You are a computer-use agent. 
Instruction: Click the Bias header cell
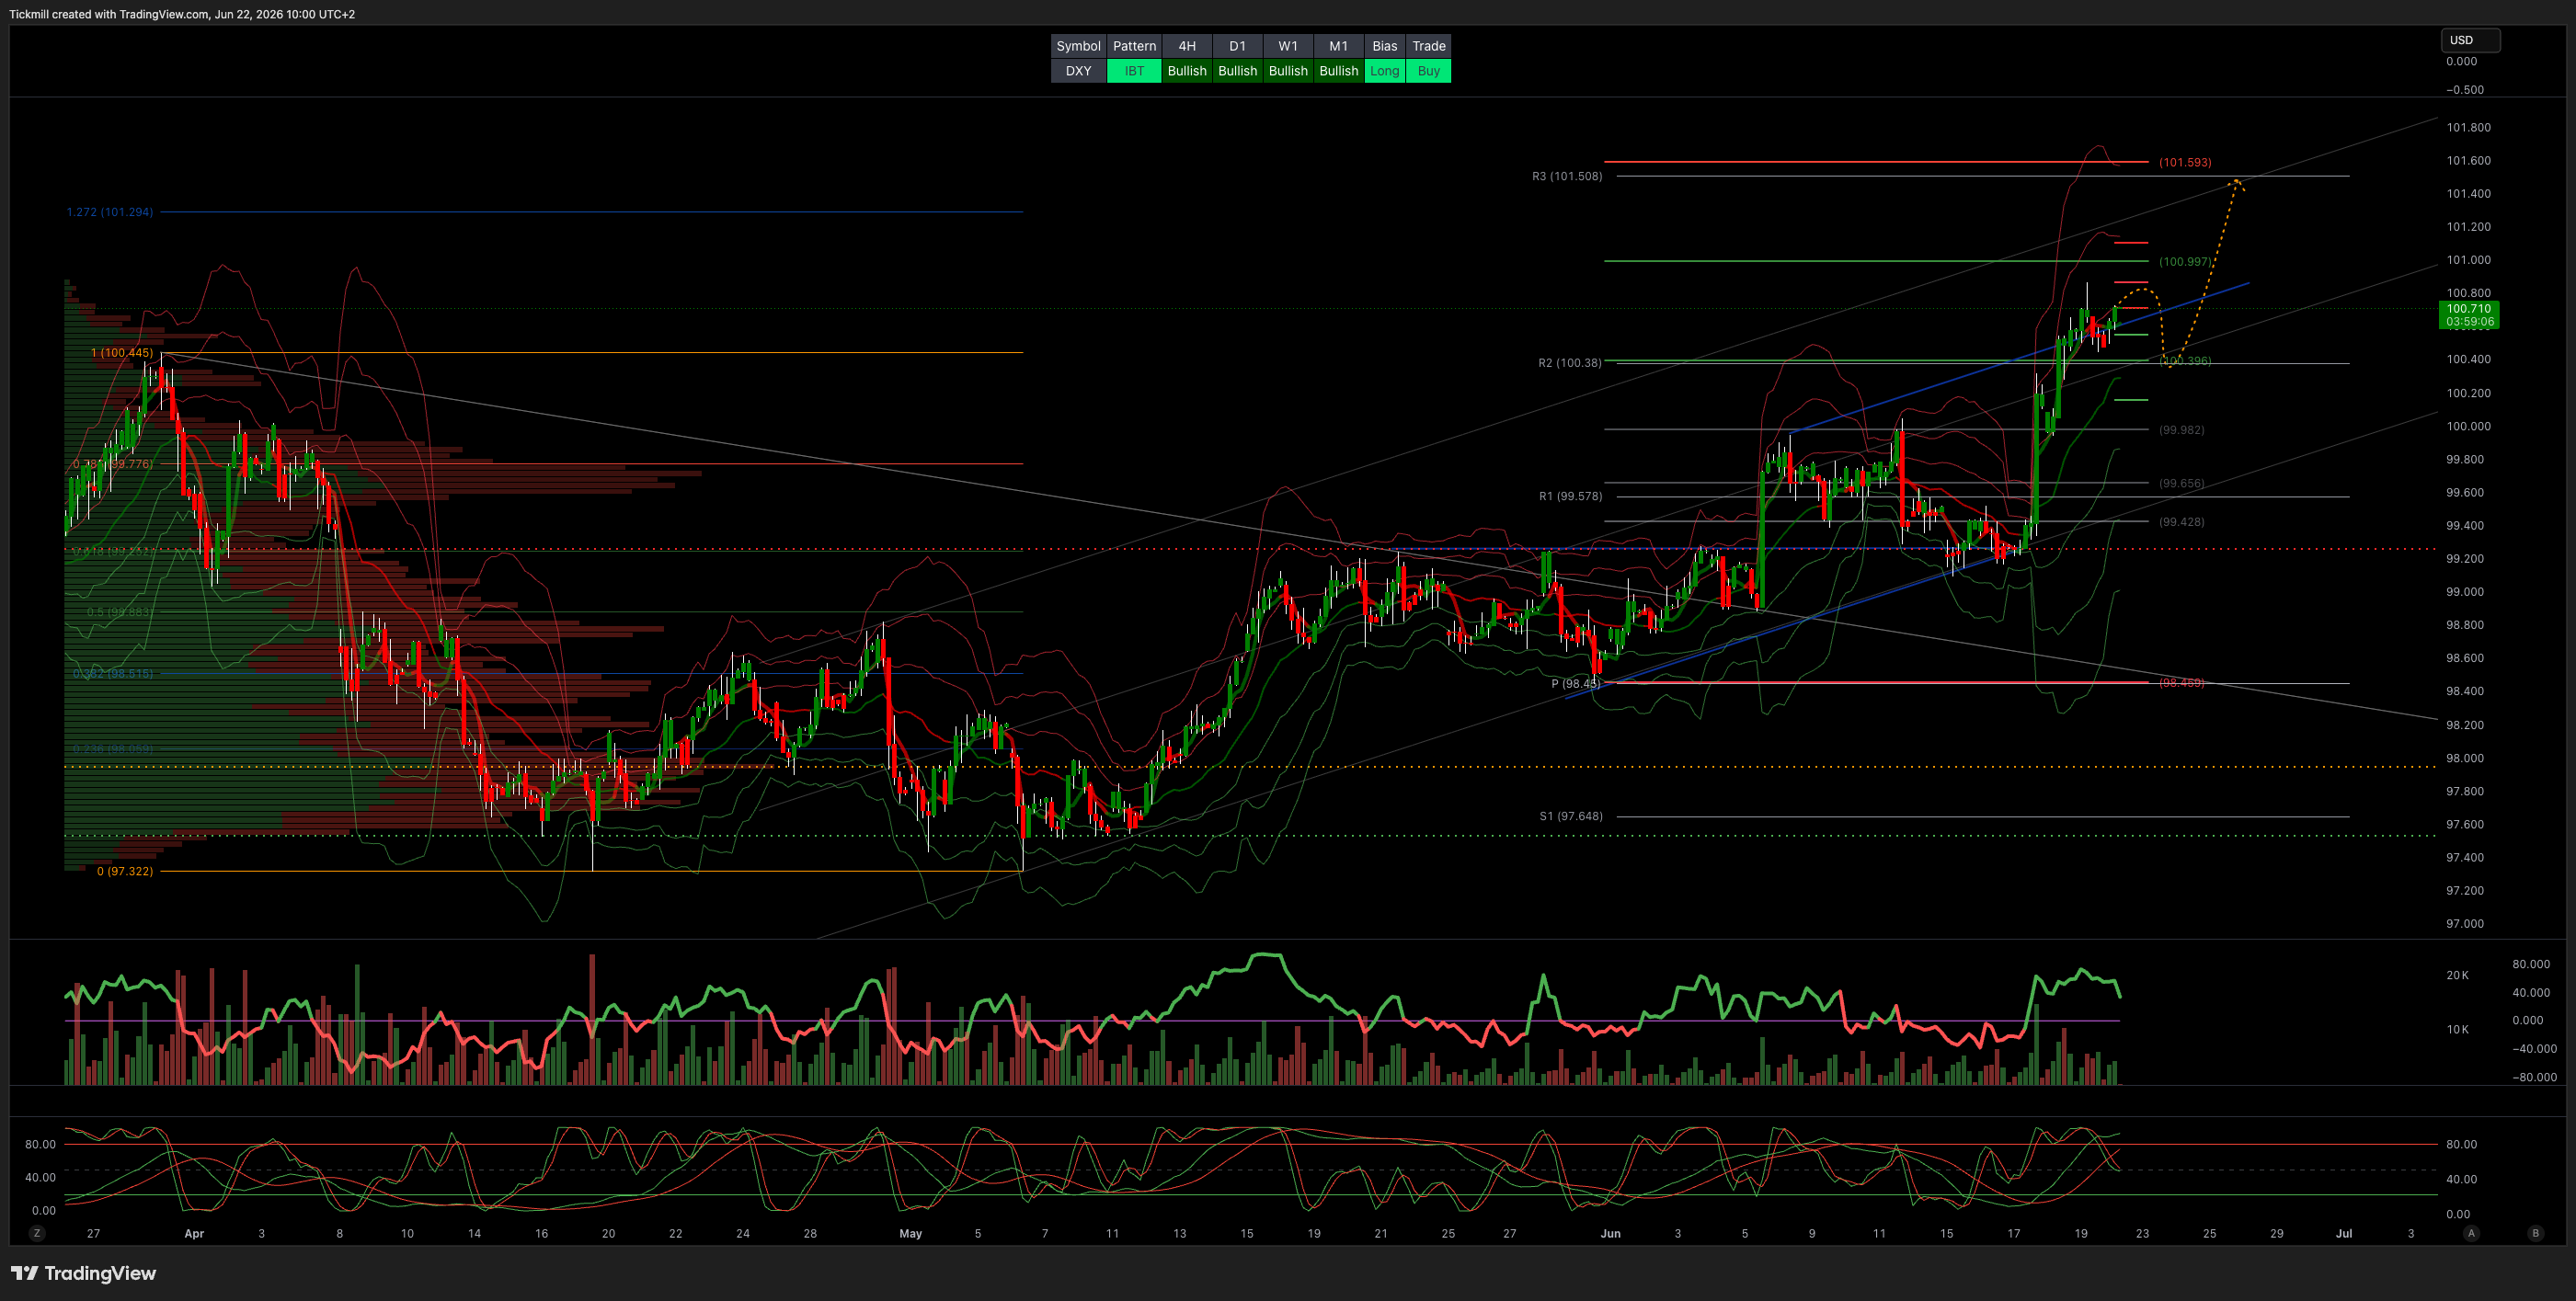click(1385, 46)
